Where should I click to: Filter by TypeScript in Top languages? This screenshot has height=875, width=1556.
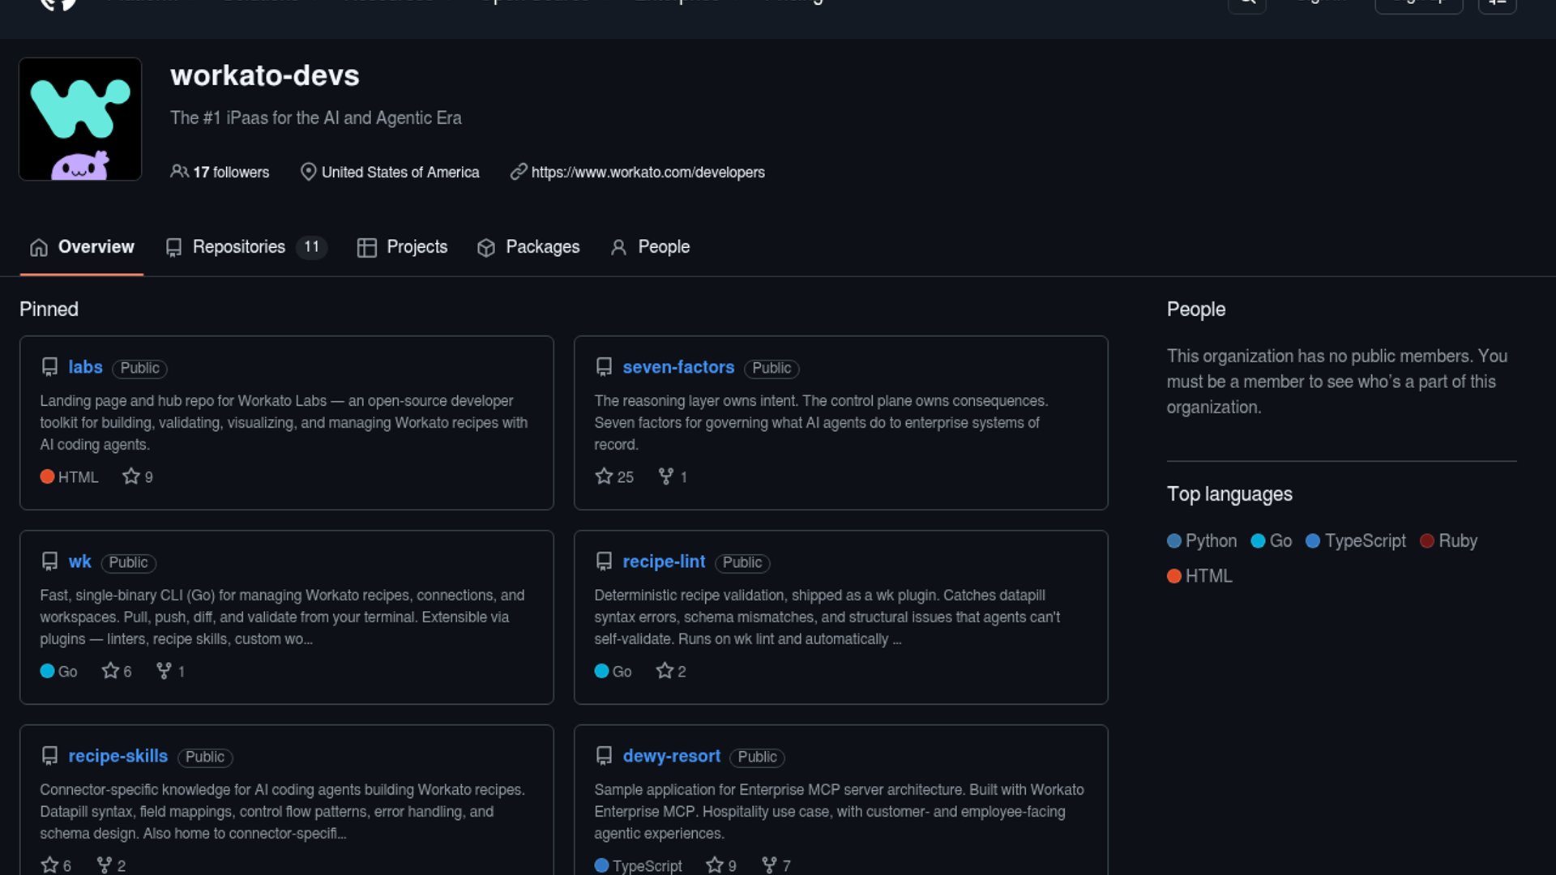pos(1356,540)
